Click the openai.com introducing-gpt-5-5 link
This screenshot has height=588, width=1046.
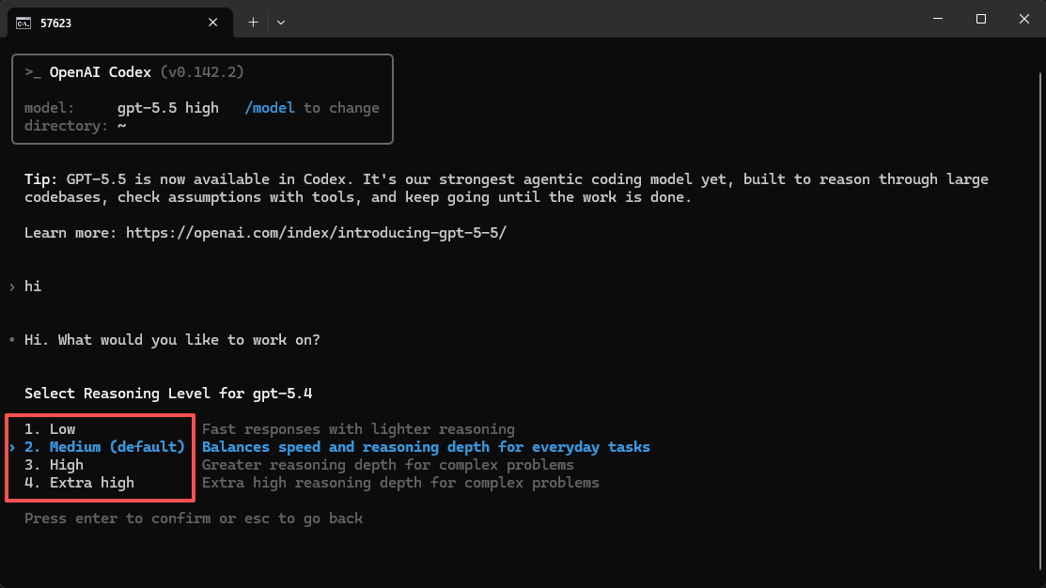coord(316,233)
